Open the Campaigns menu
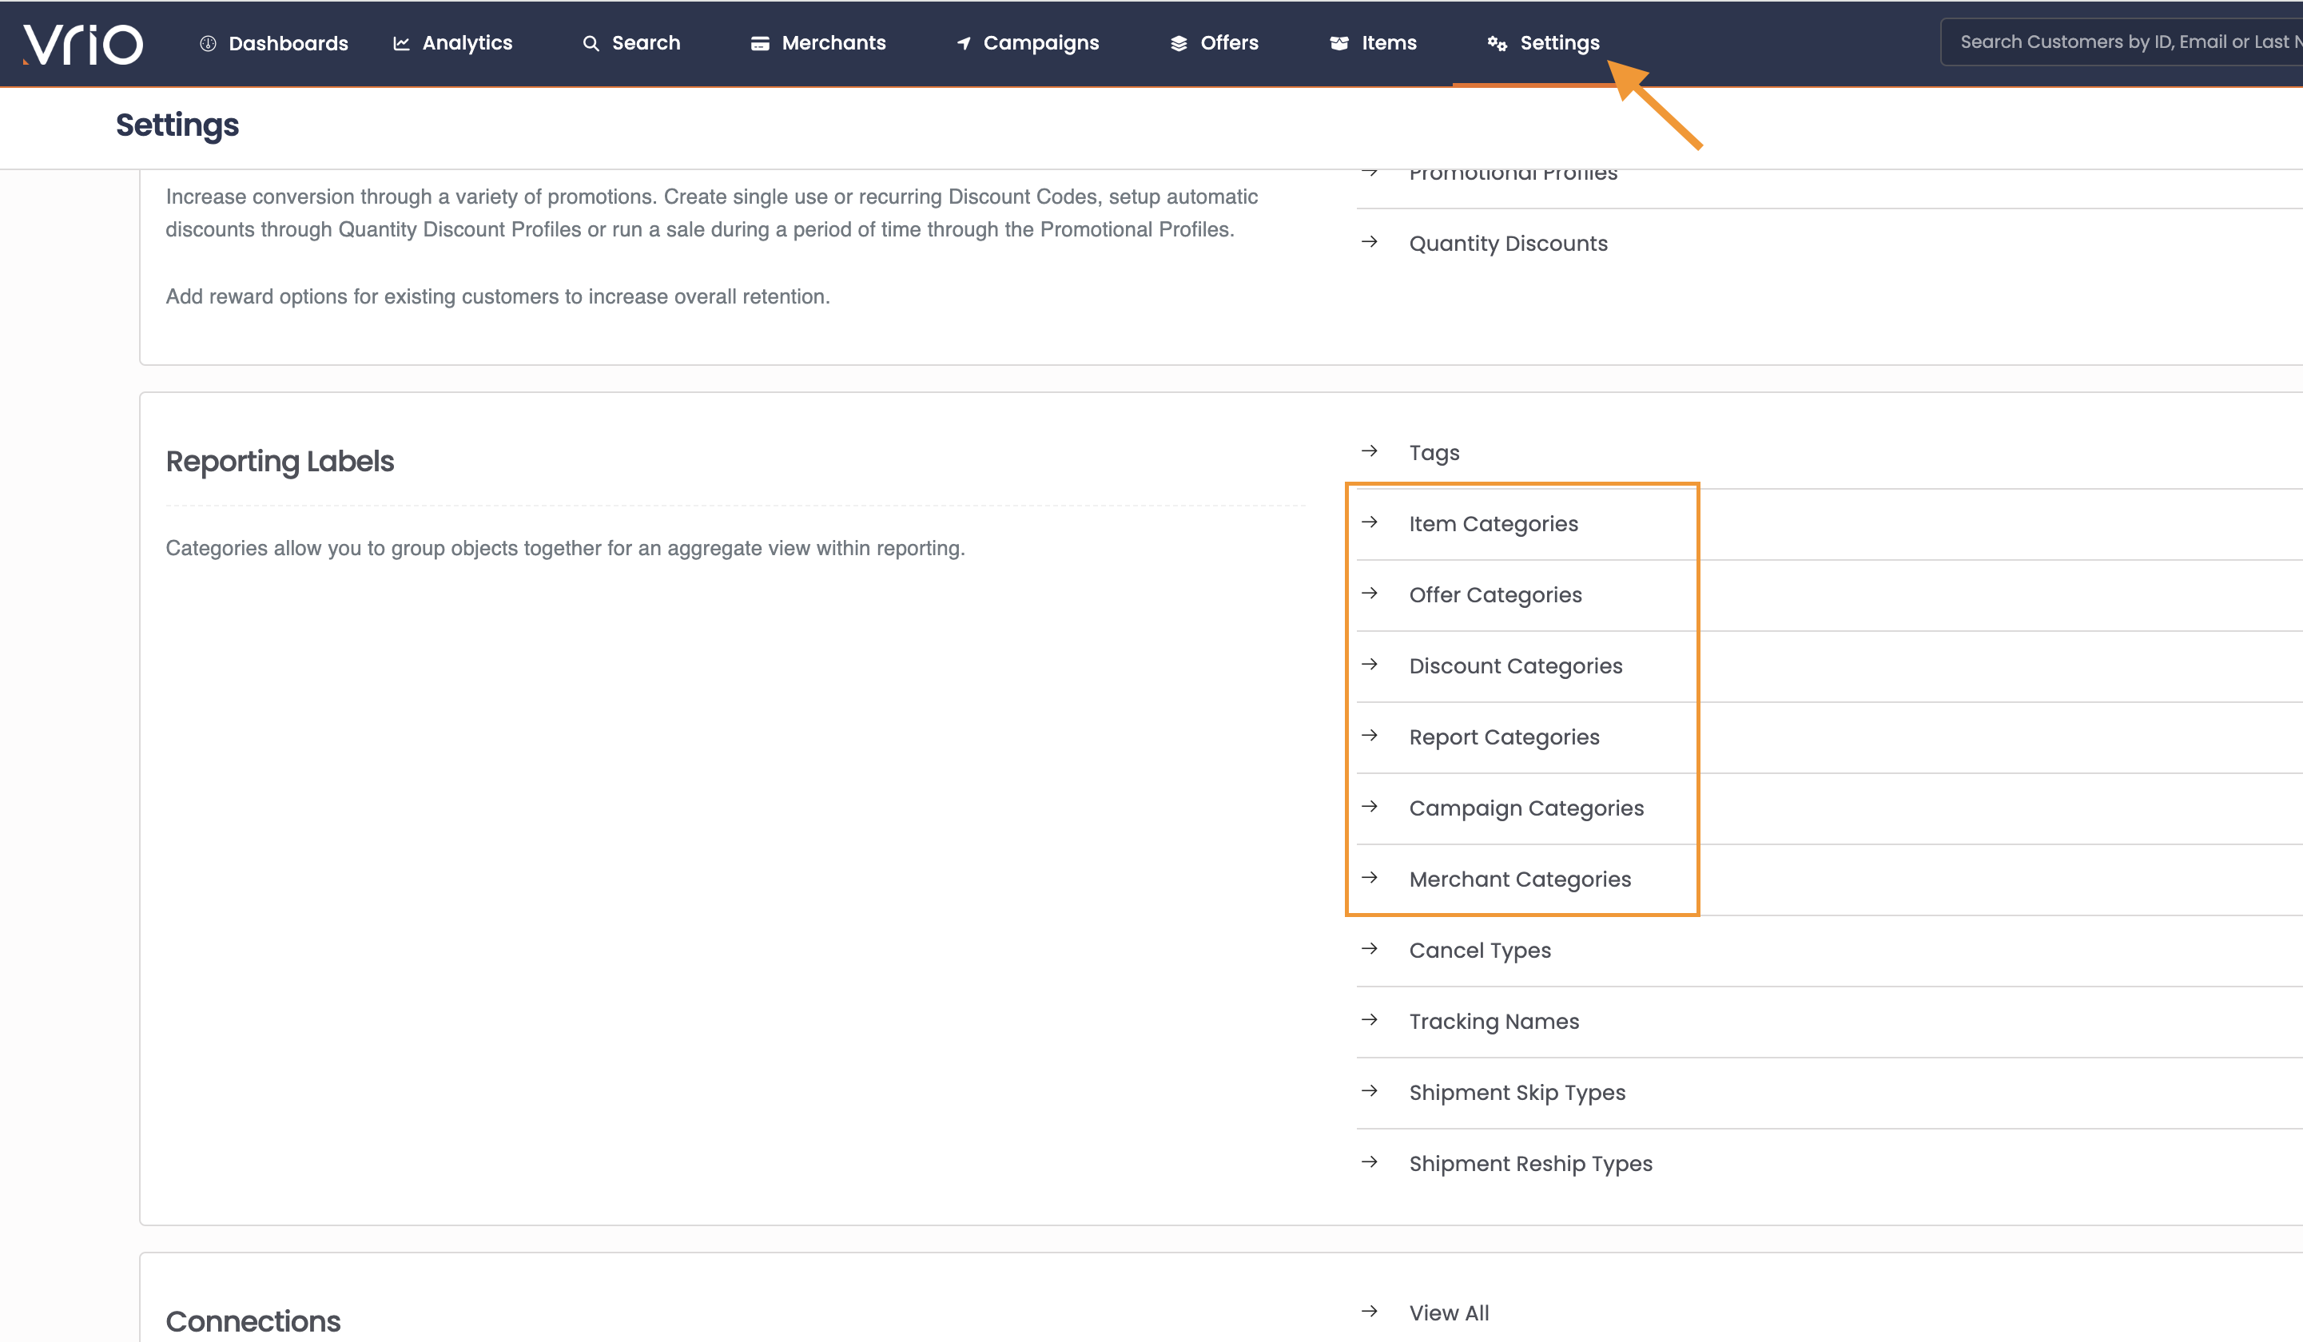 tap(1027, 43)
